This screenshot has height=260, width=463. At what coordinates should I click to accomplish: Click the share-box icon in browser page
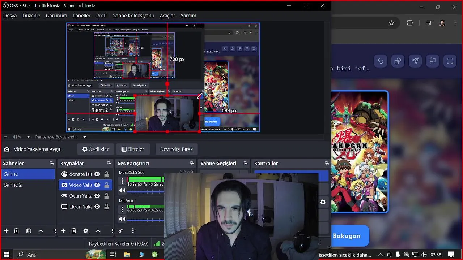398,61
